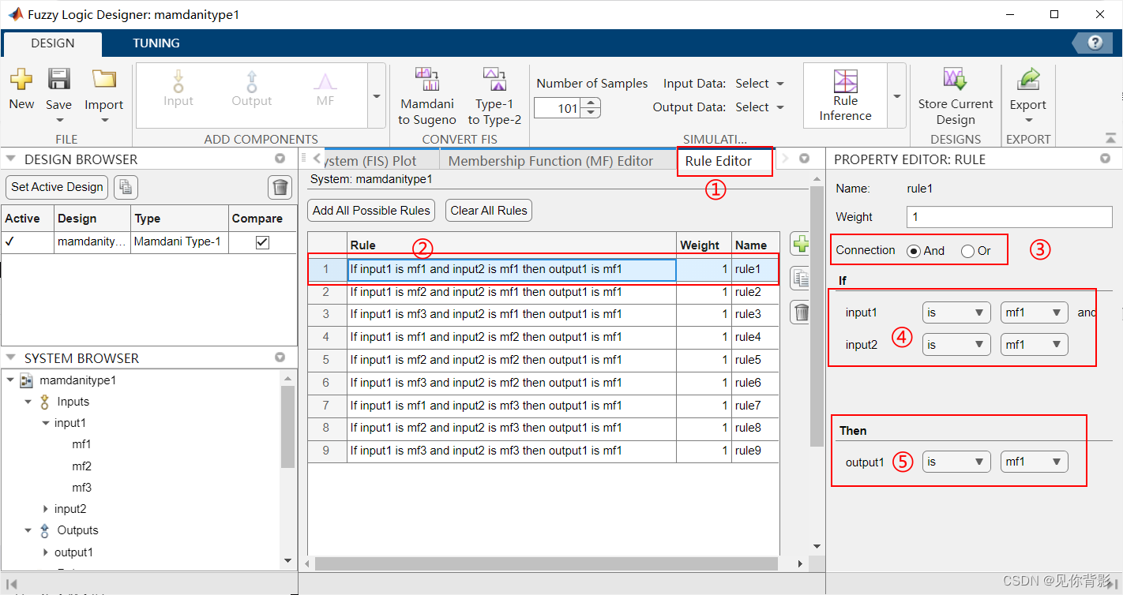Open the help question mark icon

click(x=1095, y=43)
